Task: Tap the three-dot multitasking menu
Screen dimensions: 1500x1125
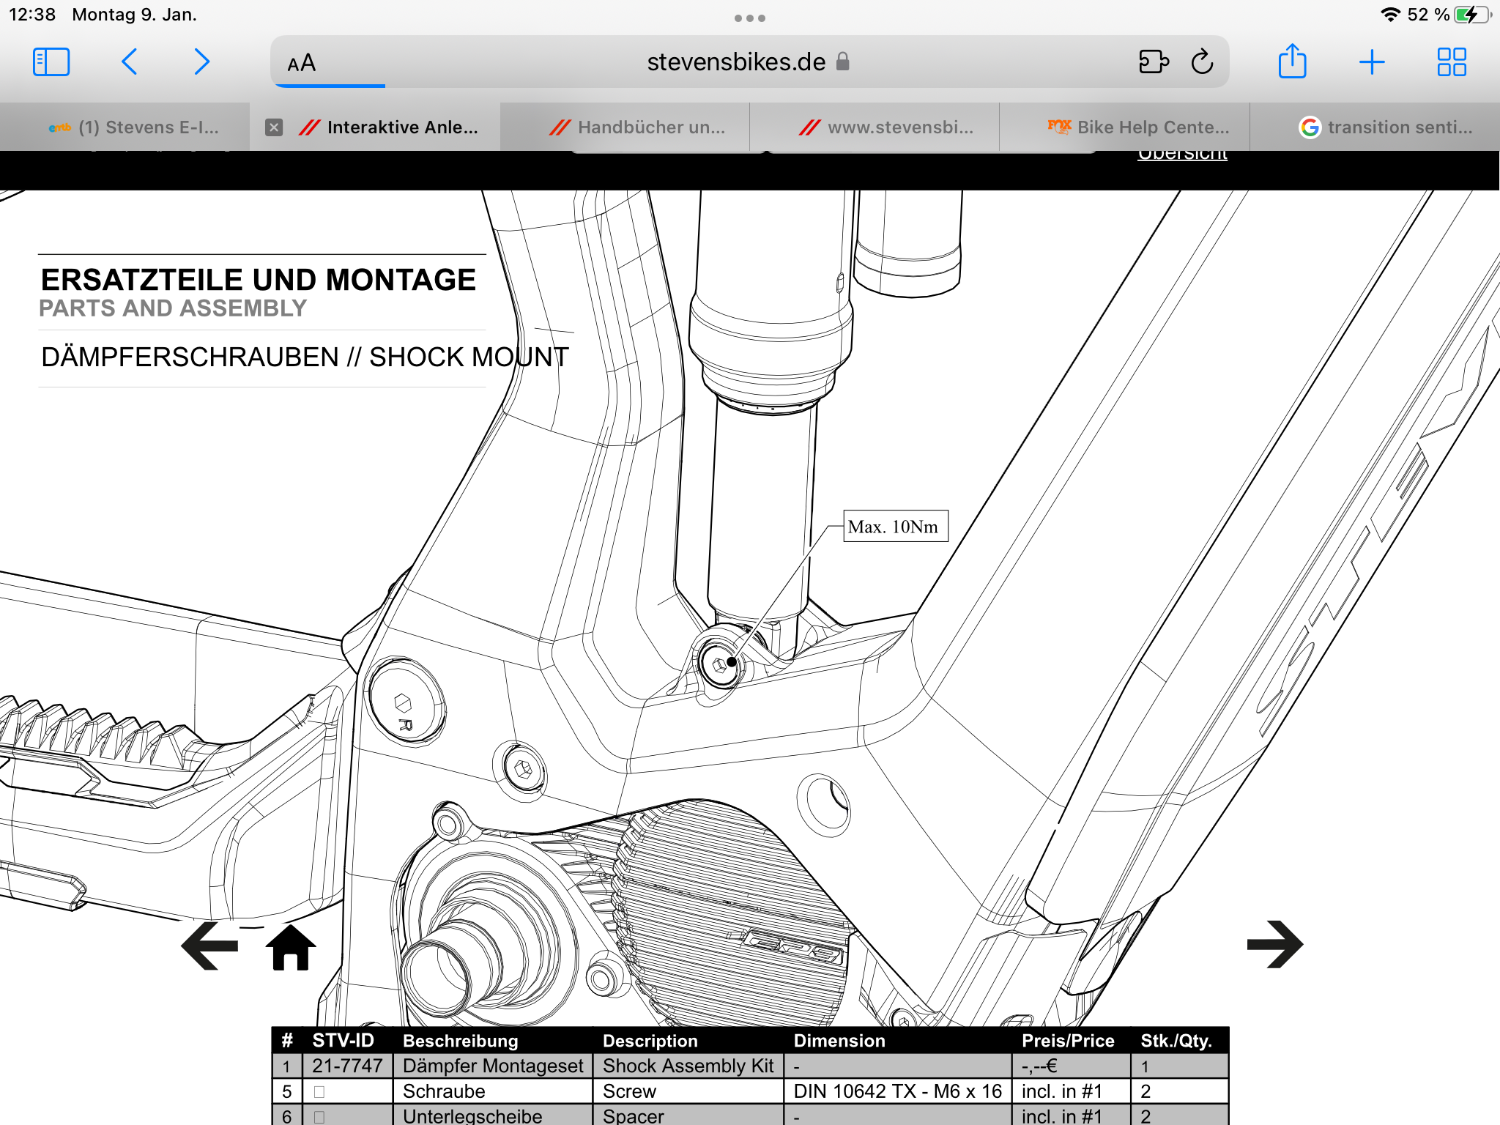Action: tap(749, 18)
